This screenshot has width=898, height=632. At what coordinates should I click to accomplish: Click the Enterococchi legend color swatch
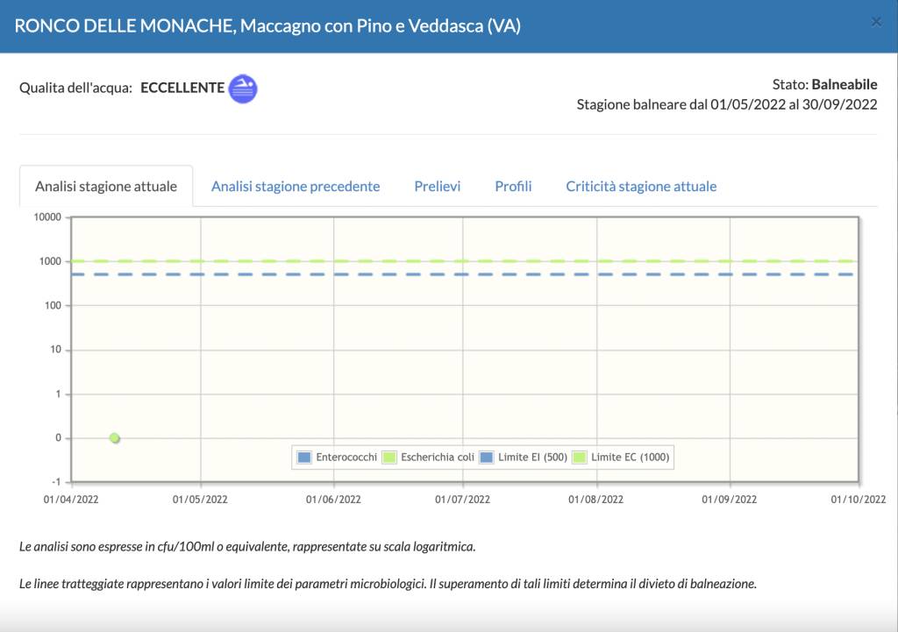click(x=304, y=458)
